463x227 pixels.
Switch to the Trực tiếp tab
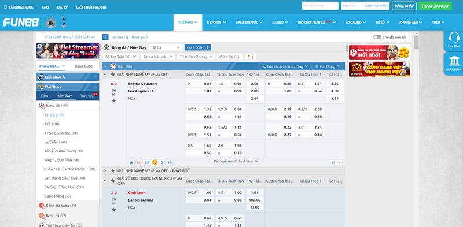(87, 96)
